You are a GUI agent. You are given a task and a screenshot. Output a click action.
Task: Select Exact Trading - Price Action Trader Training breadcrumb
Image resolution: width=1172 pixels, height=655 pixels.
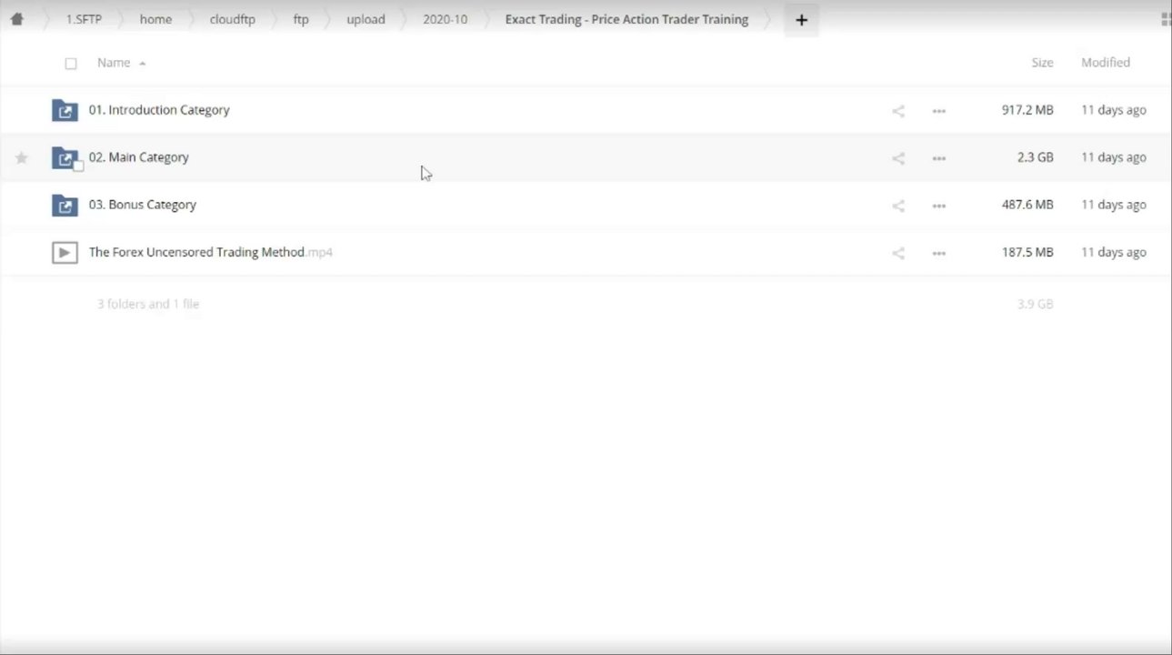626,19
